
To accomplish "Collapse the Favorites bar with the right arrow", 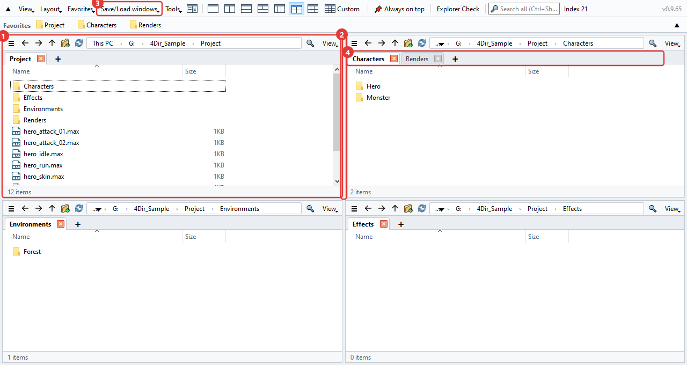I will pyautogui.click(x=677, y=25).
